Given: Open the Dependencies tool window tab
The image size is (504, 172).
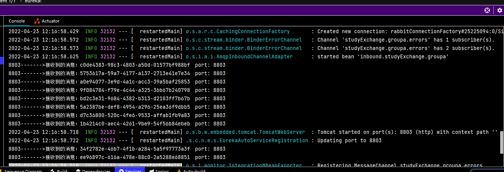Looking at the screenshot, I should coord(93,171).
